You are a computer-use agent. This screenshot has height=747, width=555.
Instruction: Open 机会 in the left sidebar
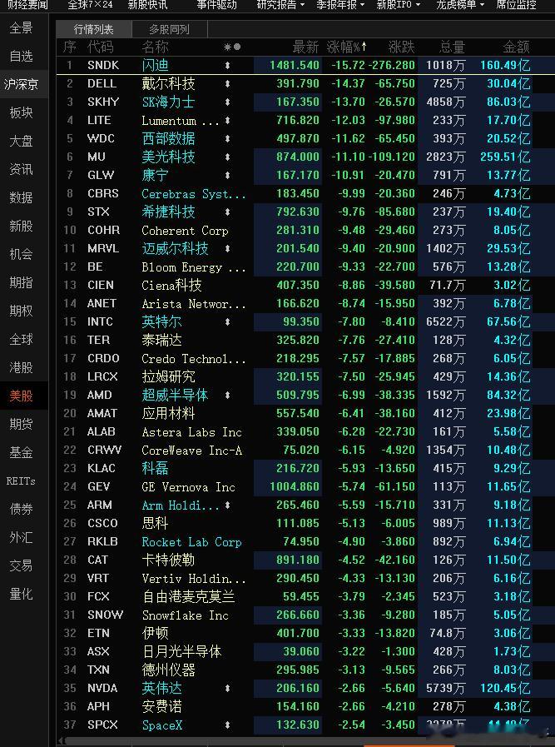[x=22, y=254]
